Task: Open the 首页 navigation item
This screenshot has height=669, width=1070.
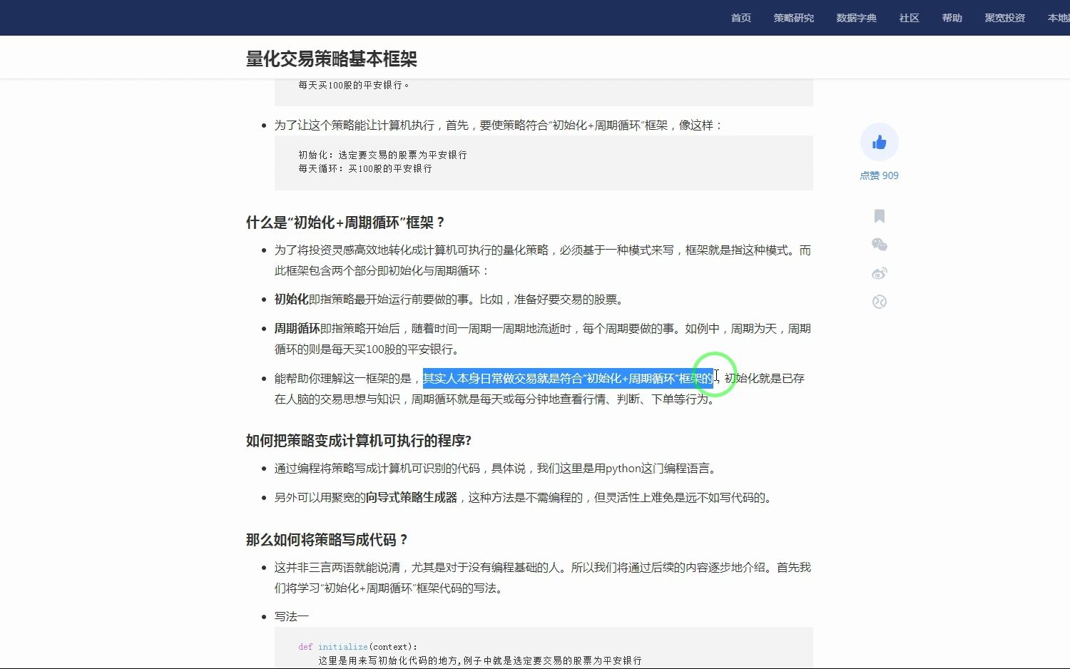Action: click(x=741, y=18)
